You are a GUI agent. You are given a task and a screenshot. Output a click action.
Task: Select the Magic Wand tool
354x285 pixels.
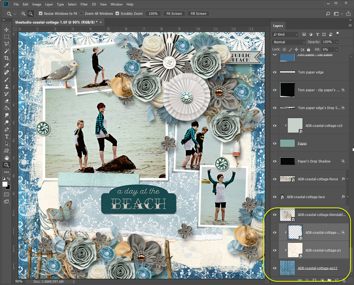pos(7,51)
